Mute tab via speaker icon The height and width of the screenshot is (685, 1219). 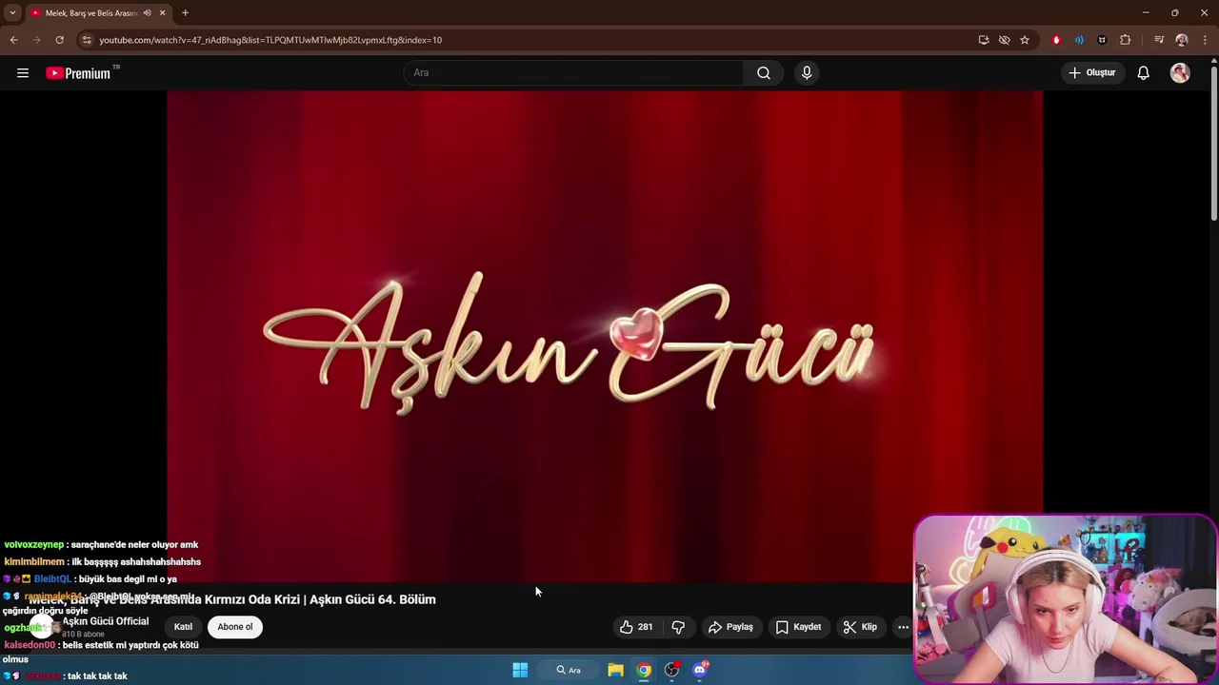pos(147,13)
